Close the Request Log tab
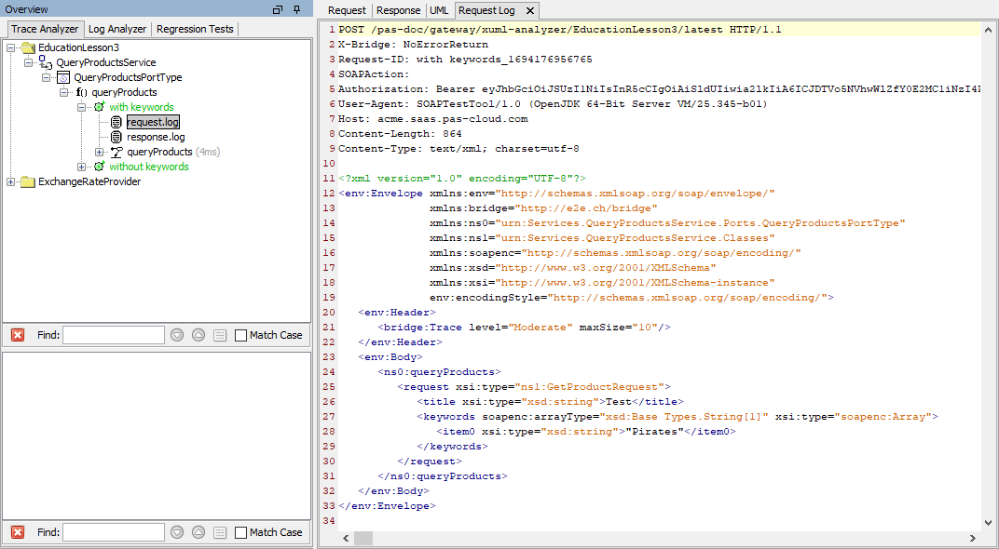Viewport: 999px width, 549px height. coord(529,10)
